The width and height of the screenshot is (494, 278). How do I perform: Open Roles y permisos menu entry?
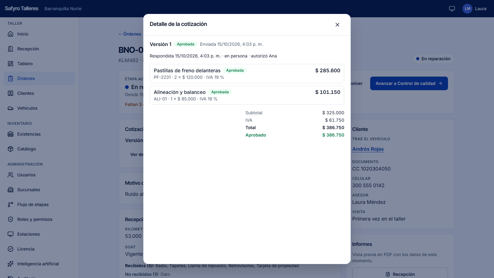(39, 219)
